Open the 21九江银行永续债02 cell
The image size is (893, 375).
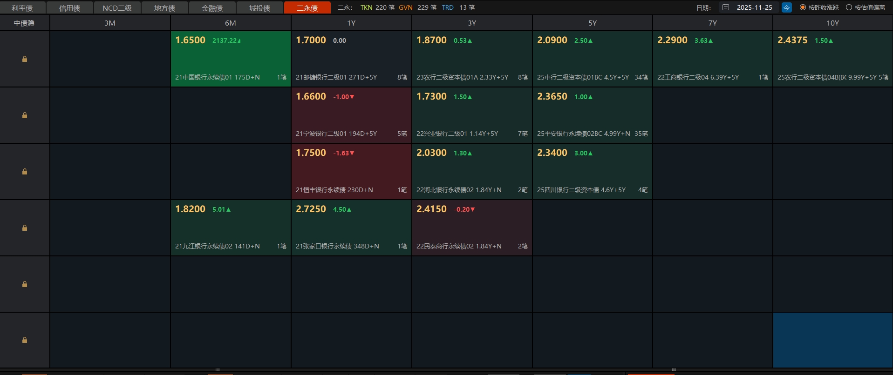(x=231, y=228)
